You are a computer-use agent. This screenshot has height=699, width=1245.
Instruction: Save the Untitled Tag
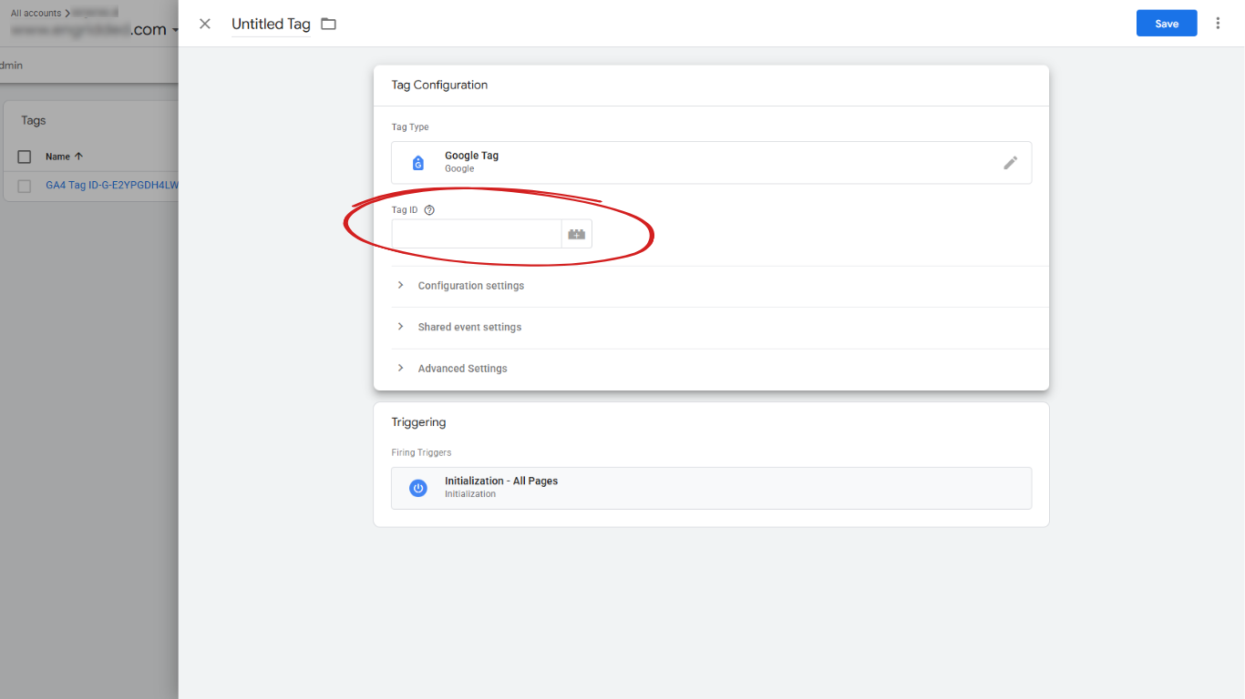[x=1166, y=23]
